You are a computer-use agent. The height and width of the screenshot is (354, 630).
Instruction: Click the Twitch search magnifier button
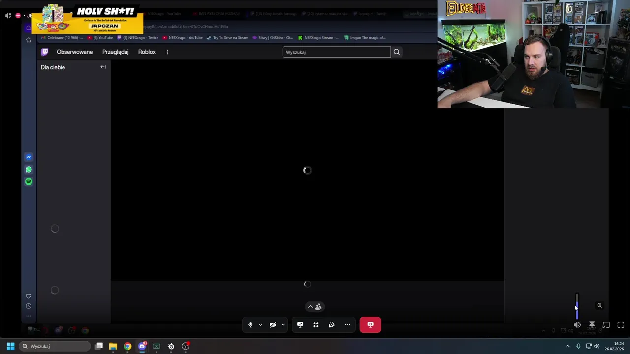[397, 52]
